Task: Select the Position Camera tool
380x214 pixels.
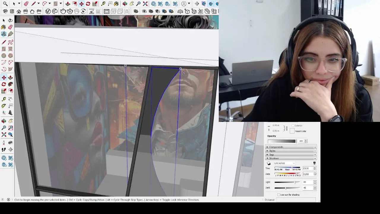Action: [4, 143]
